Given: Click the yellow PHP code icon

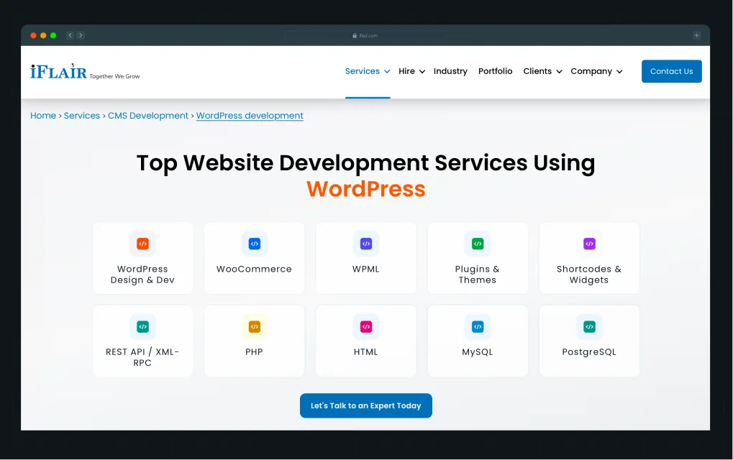Looking at the screenshot, I should [255, 327].
